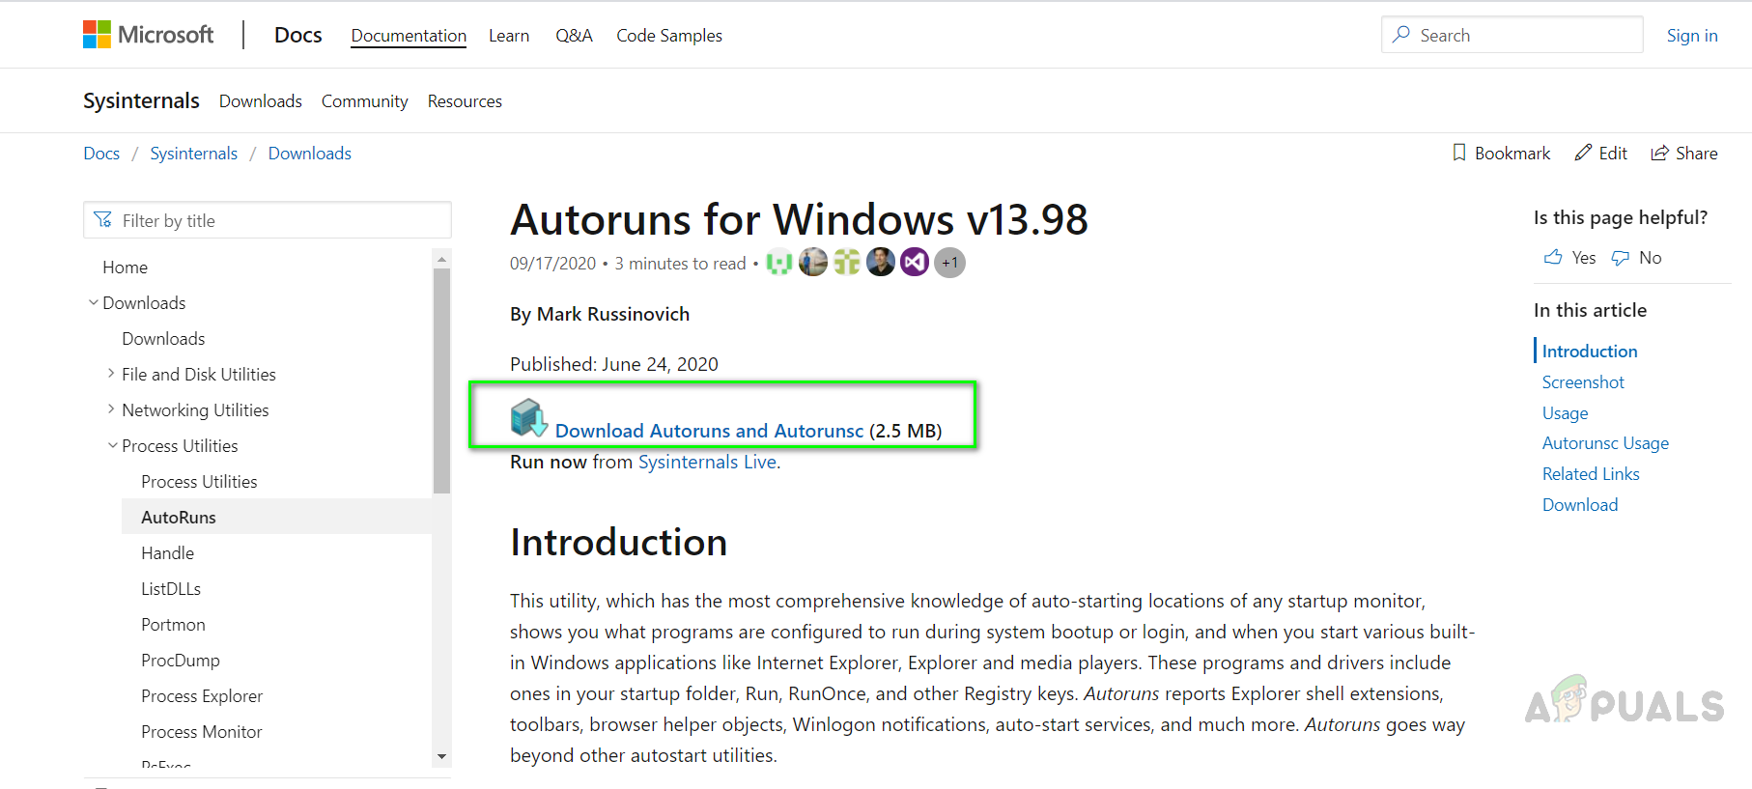The image size is (1752, 789).
Task: Open the Code Samples tab
Action: click(x=669, y=36)
